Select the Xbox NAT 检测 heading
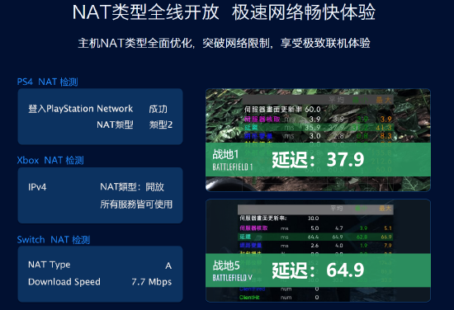This screenshot has width=454, height=310. tap(50, 160)
